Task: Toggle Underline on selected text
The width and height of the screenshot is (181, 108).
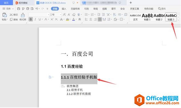Action: click(x=39, y=19)
